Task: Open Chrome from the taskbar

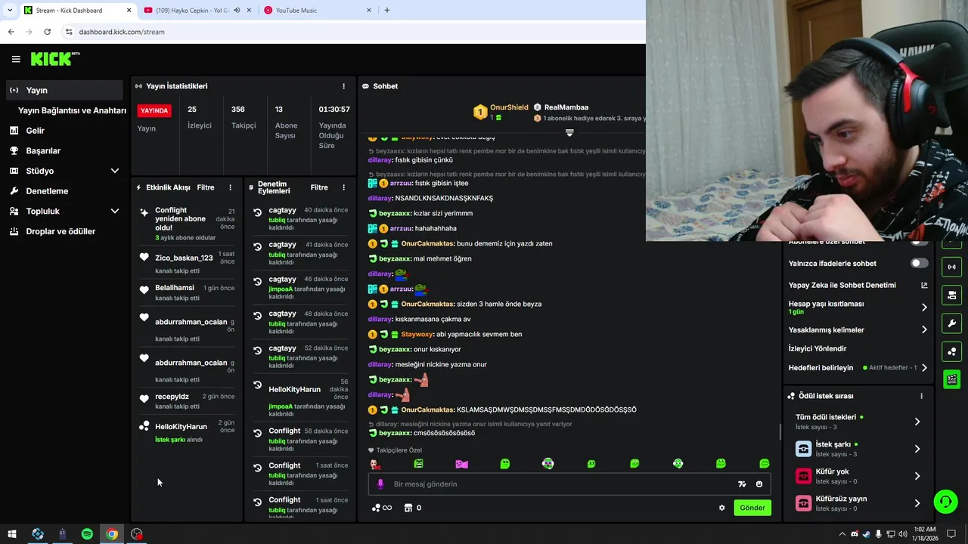Action: [x=112, y=534]
